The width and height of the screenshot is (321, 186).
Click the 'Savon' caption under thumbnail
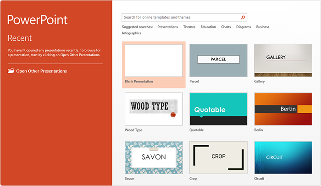pos(130,178)
